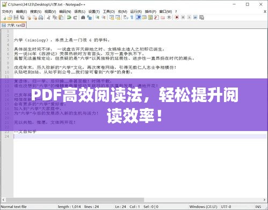
Task: Toggle Word Wrap toolbar icon
Action: point(126,18)
